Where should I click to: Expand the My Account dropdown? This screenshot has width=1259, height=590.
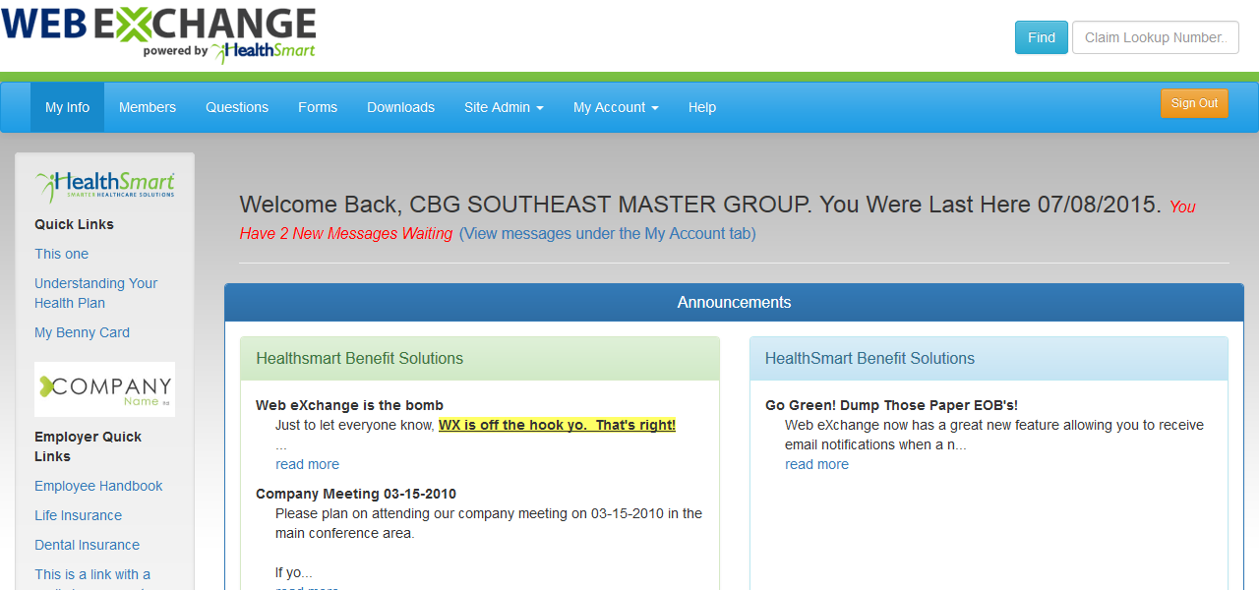point(616,107)
